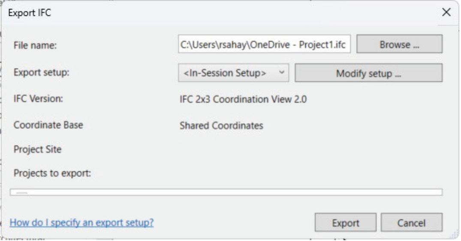Cancel the IFC export
This screenshot has width=461, height=241.
click(411, 223)
